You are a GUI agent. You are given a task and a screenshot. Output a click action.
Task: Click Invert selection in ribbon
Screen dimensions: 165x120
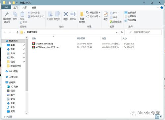pos(130,20)
